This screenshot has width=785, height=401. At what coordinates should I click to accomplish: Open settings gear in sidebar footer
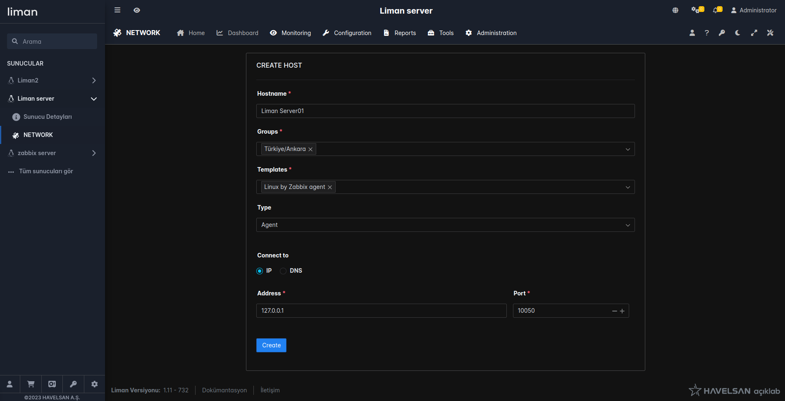[95, 384]
